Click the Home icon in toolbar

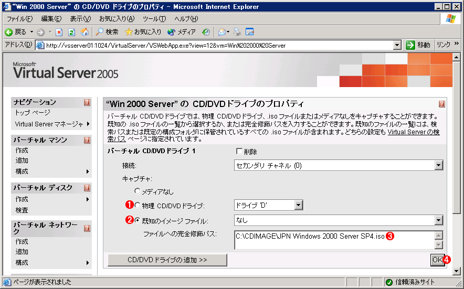tap(85, 32)
